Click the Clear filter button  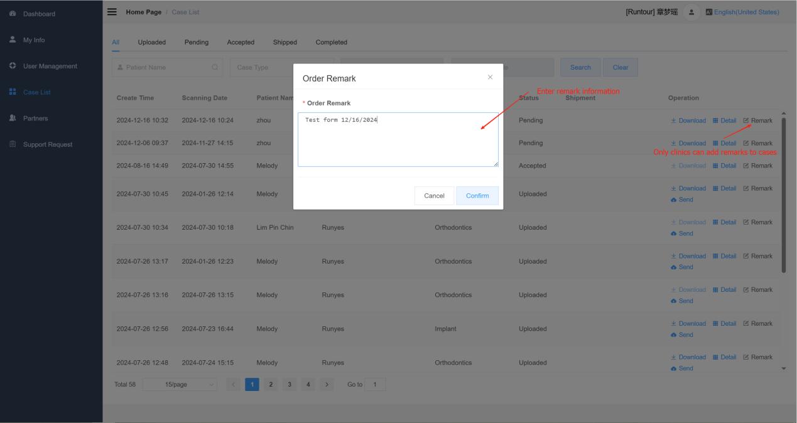[x=621, y=67]
